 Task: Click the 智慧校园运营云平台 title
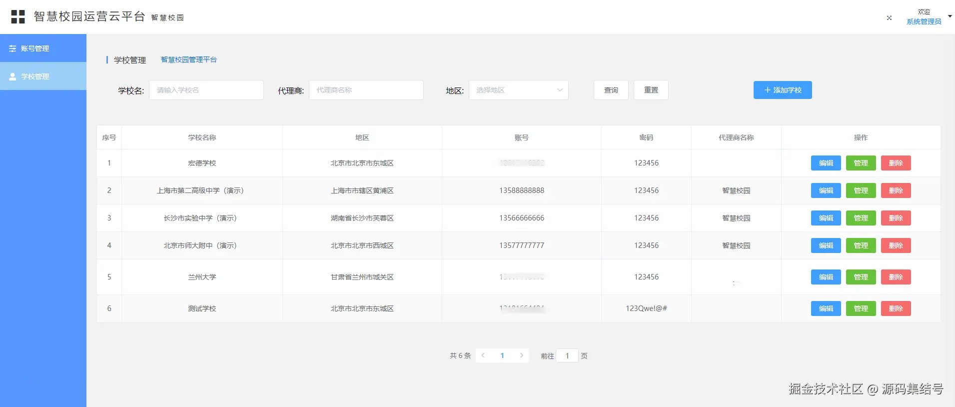coord(89,16)
